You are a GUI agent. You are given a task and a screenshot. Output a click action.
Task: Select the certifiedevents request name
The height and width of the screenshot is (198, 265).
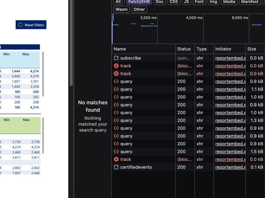click(136, 167)
